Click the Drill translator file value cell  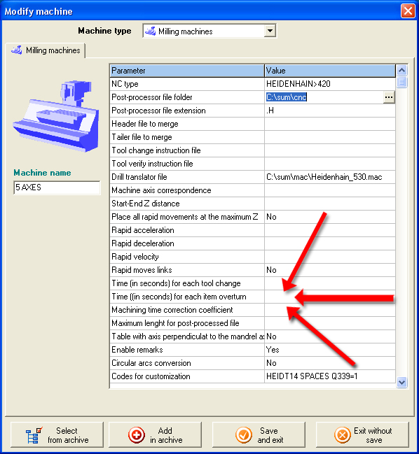tap(330, 177)
